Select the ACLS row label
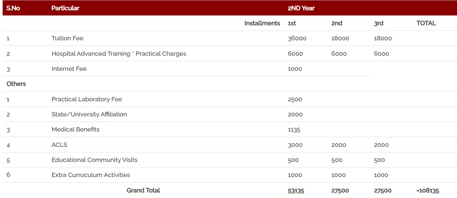The image size is (457, 198). click(x=59, y=145)
